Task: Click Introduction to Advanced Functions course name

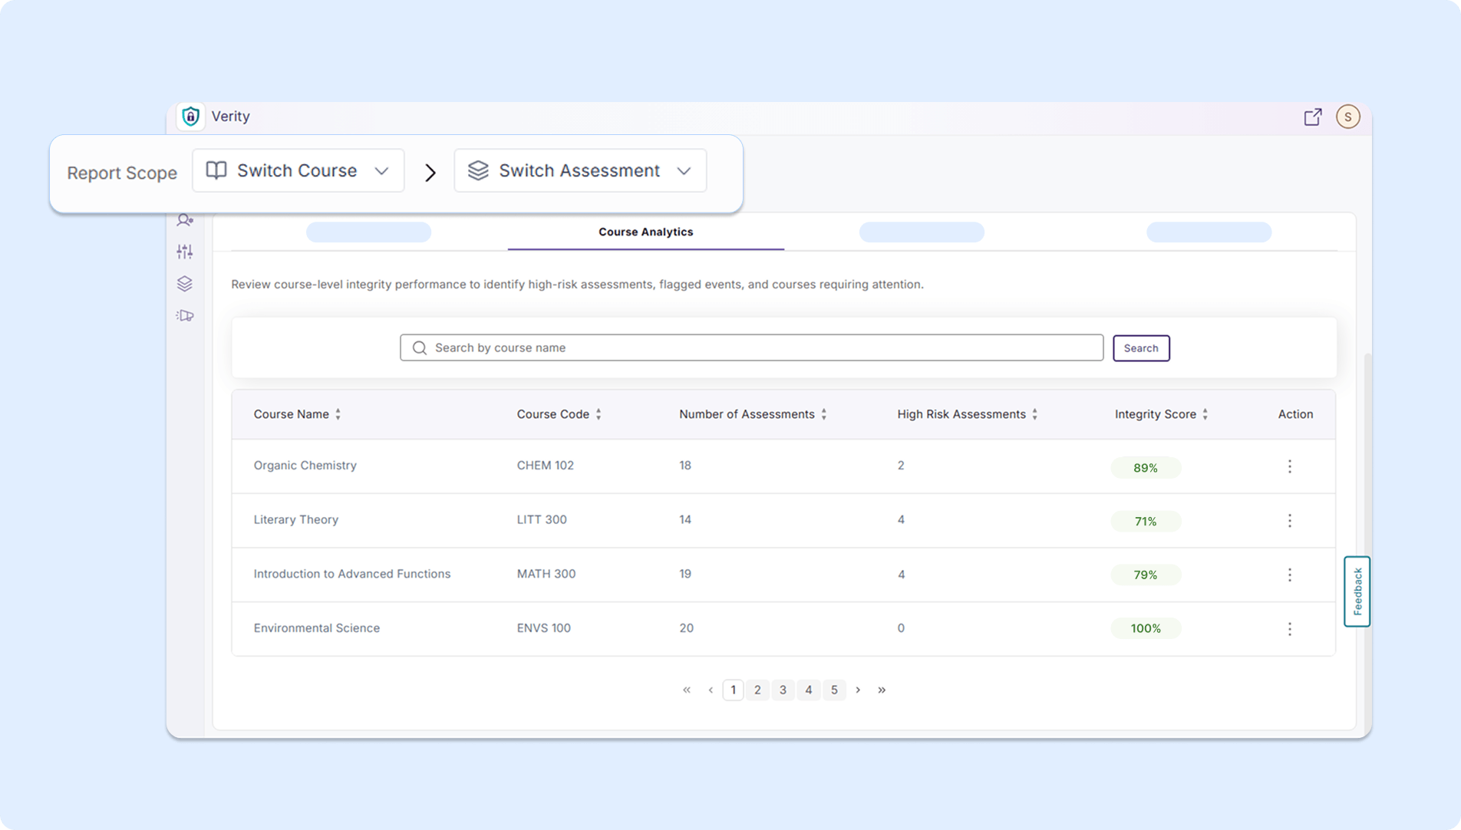Action: click(351, 574)
